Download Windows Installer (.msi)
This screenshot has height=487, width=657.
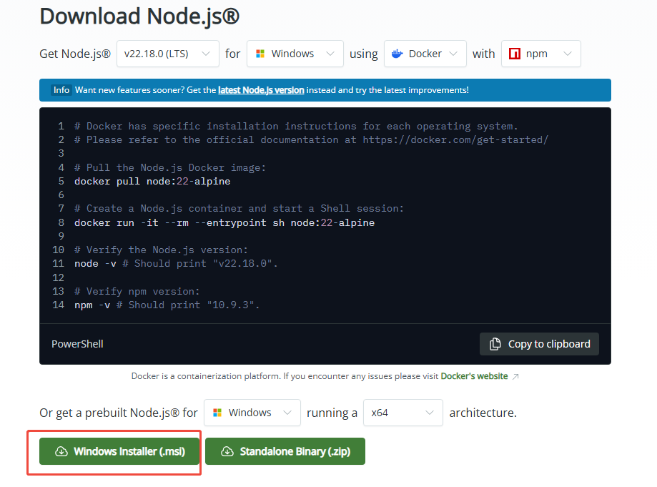119,451
